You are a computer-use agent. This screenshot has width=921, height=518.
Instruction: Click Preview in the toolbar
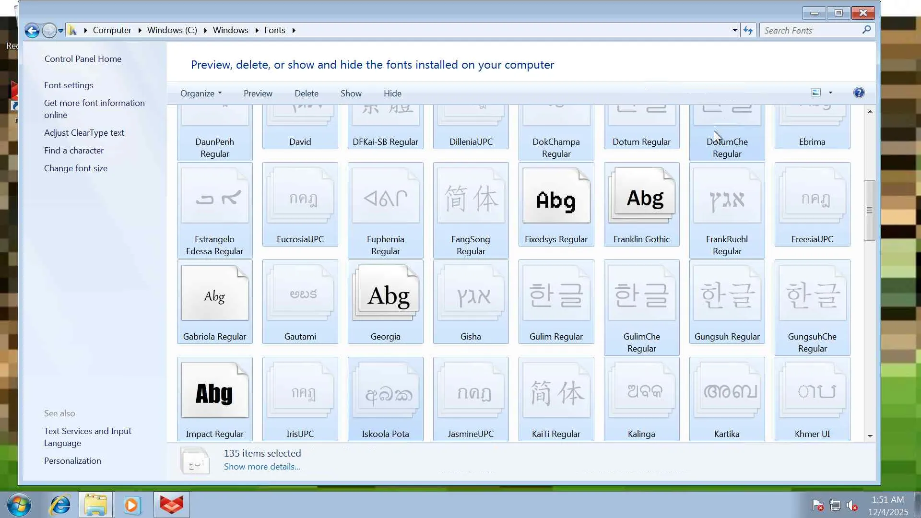click(x=258, y=94)
